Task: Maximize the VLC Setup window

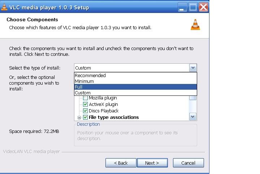Action: 193,7
